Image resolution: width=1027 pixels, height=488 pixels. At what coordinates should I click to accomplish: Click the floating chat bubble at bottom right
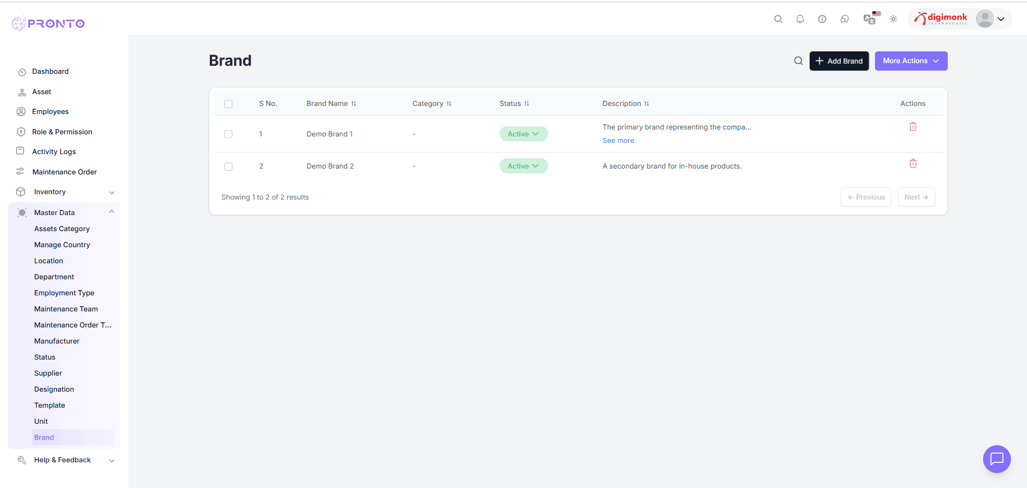(996, 459)
